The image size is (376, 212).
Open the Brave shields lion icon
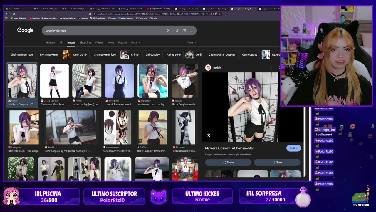coord(216,14)
